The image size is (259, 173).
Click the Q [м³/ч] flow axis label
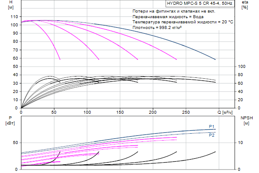227,113
